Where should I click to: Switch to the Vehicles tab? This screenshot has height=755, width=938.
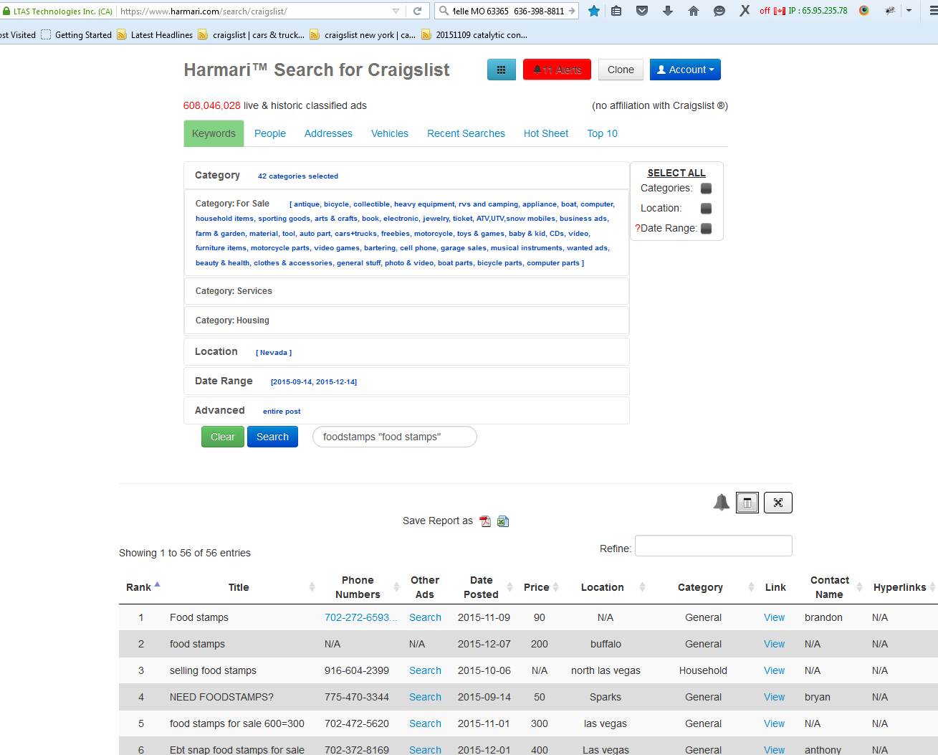pyautogui.click(x=390, y=133)
